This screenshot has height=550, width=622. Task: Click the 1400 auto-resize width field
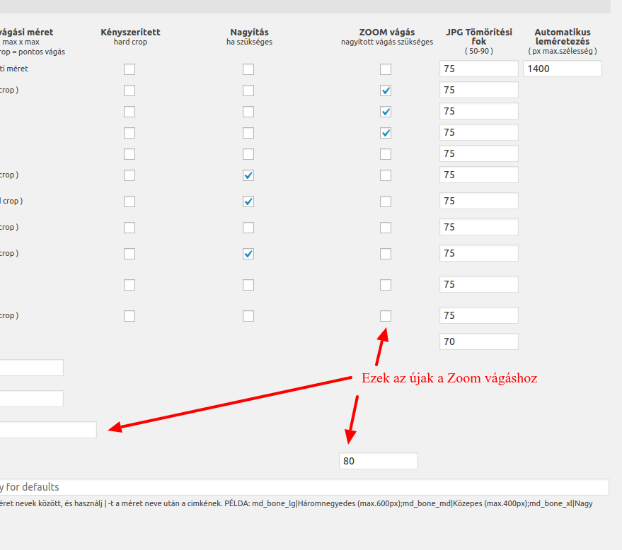[562, 69]
